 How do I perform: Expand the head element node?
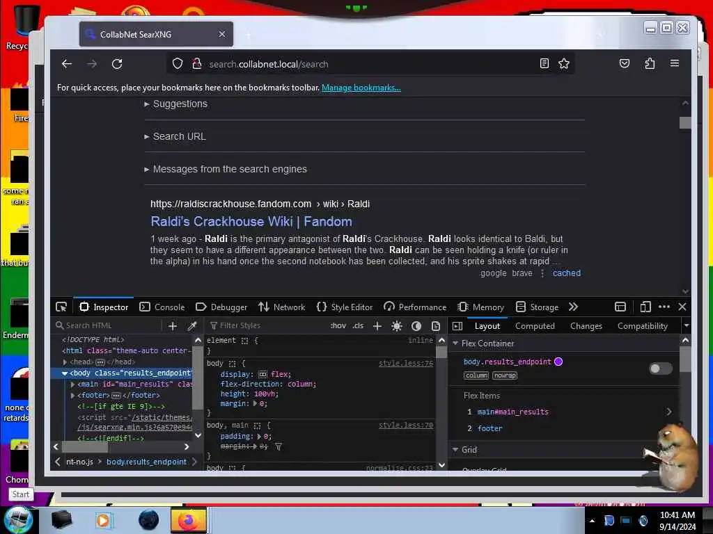tap(65, 362)
